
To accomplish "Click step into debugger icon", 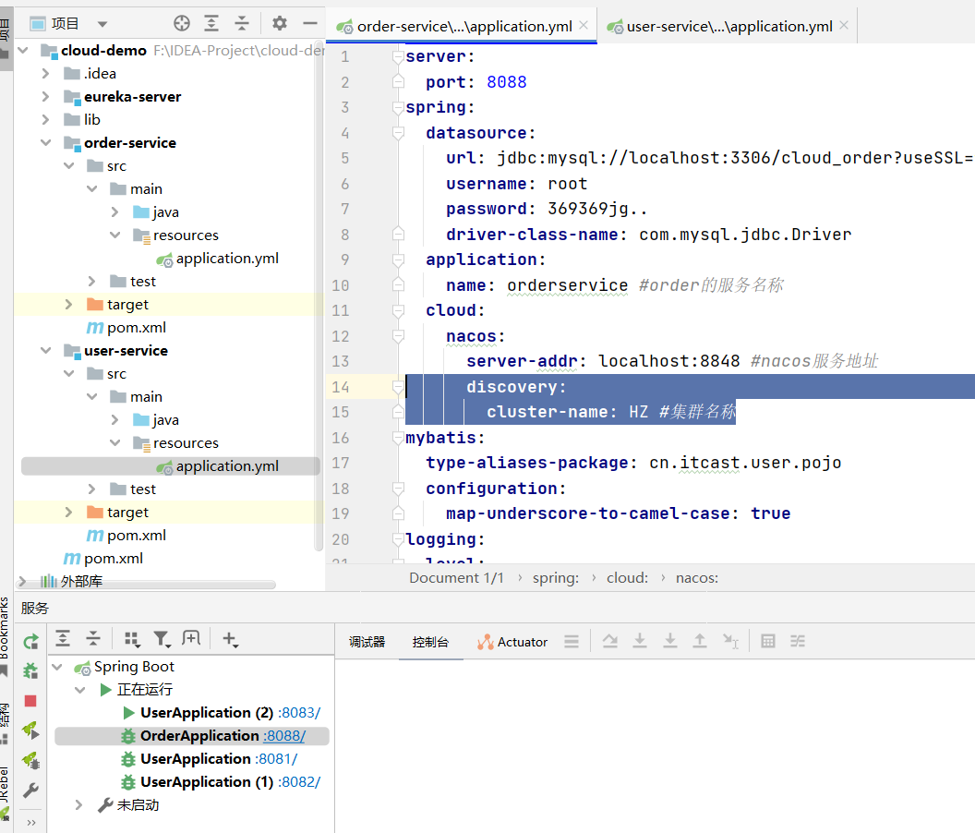I will pyautogui.click(x=640, y=641).
